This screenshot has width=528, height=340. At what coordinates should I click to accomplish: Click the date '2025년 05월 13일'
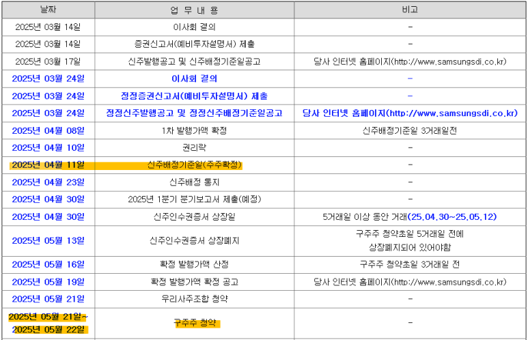tap(48, 241)
